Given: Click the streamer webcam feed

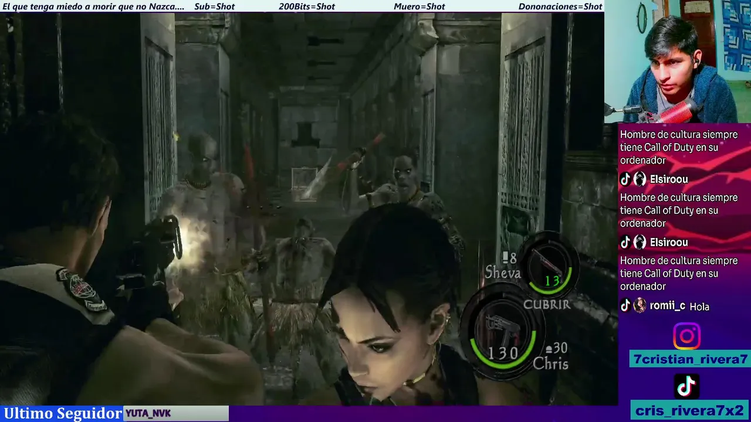Looking at the screenshot, I should click(678, 62).
